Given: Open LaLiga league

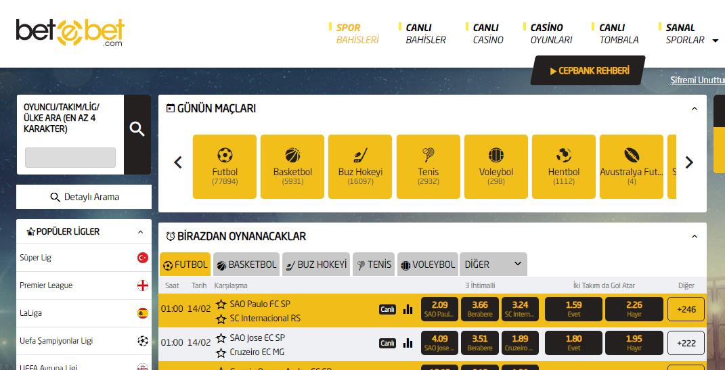Looking at the screenshot, I should pos(84,313).
